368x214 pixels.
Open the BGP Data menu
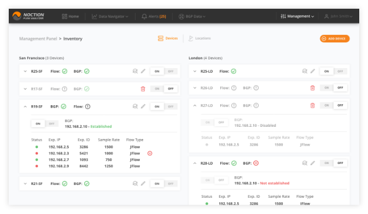192,16
